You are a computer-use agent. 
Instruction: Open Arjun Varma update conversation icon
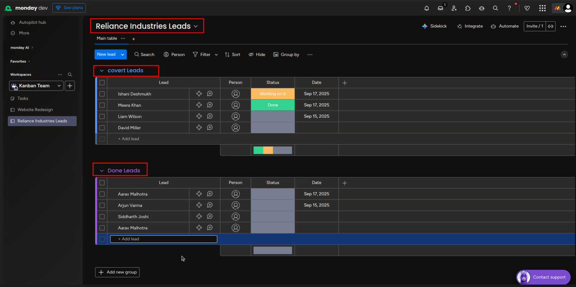210,205
